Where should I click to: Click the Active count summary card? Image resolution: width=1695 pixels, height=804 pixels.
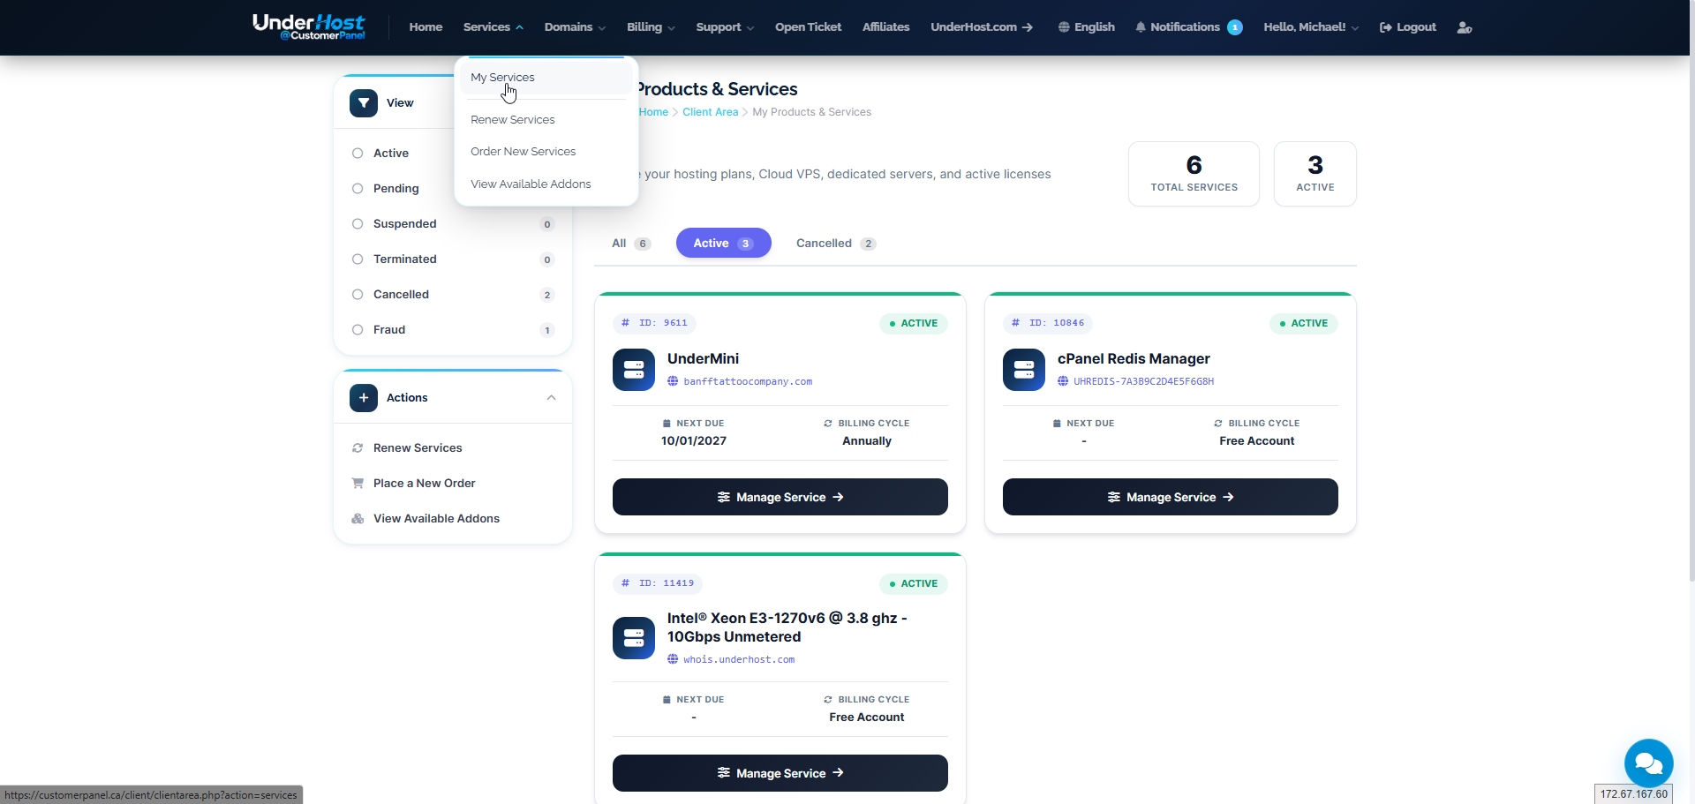1315,174
